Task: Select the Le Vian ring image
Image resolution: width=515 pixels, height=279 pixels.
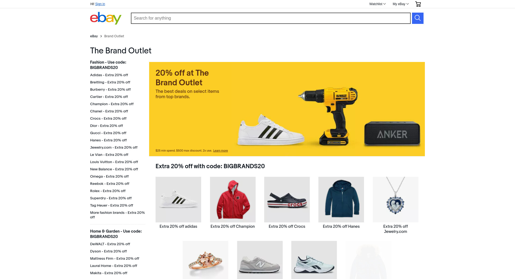Action: tap(205, 260)
